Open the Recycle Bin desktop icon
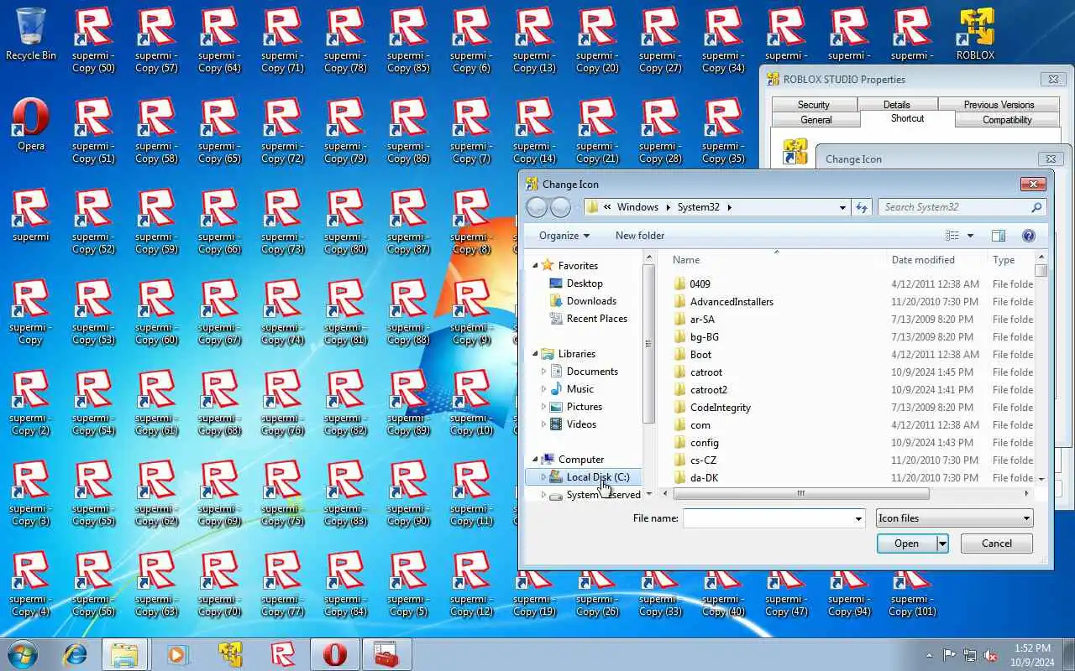 click(x=30, y=34)
